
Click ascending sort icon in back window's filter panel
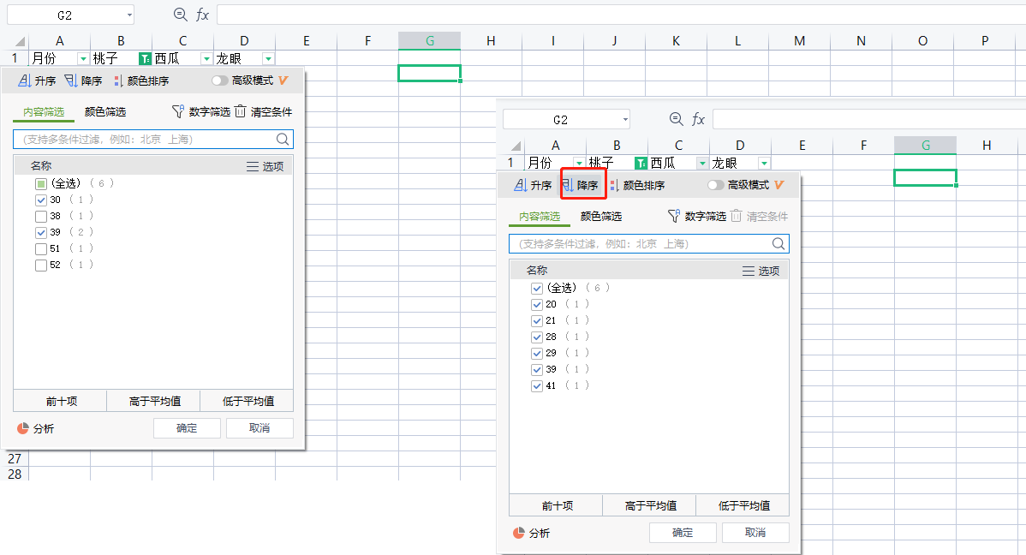[x=25, y=81]
